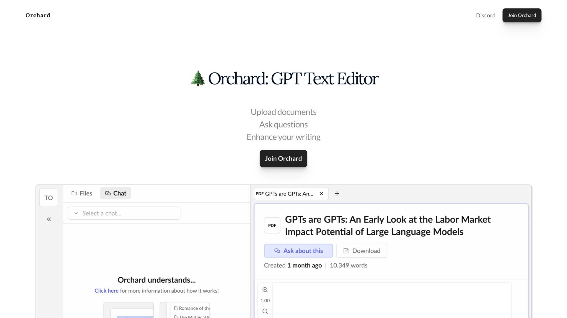Open the Discord link
This screenshot has width=567, height=318.
(x=485, y=15)
